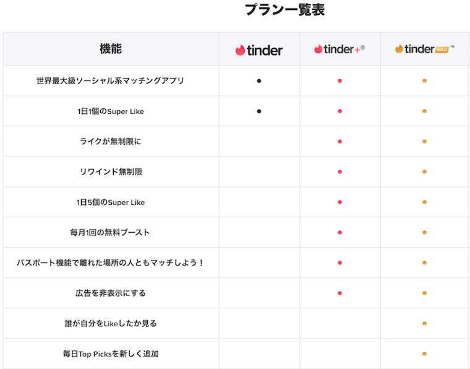
Task: Click pink dot in リワインド無制限 row
Action: [x=340, y=172]
